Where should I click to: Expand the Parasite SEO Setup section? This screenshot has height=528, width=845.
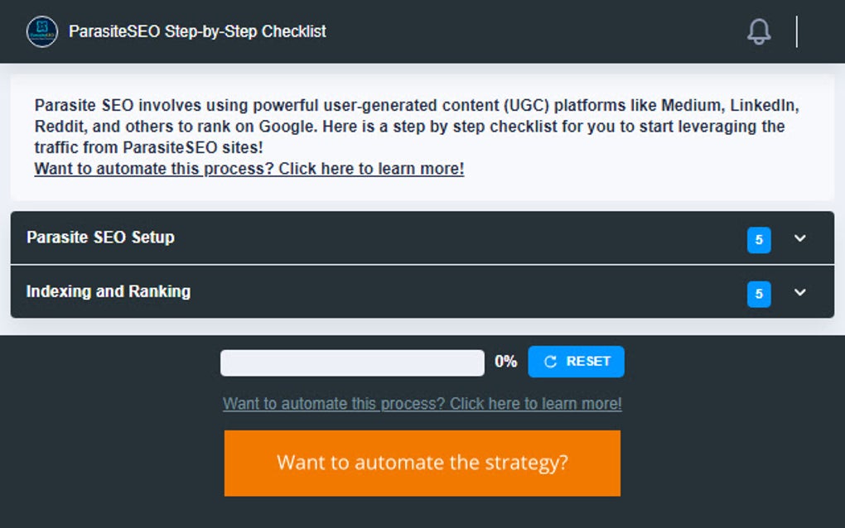414,238
